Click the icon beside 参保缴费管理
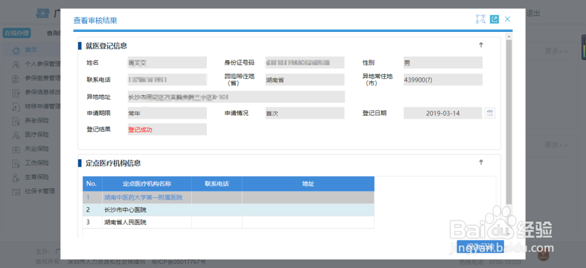 (x=16, y=78)
